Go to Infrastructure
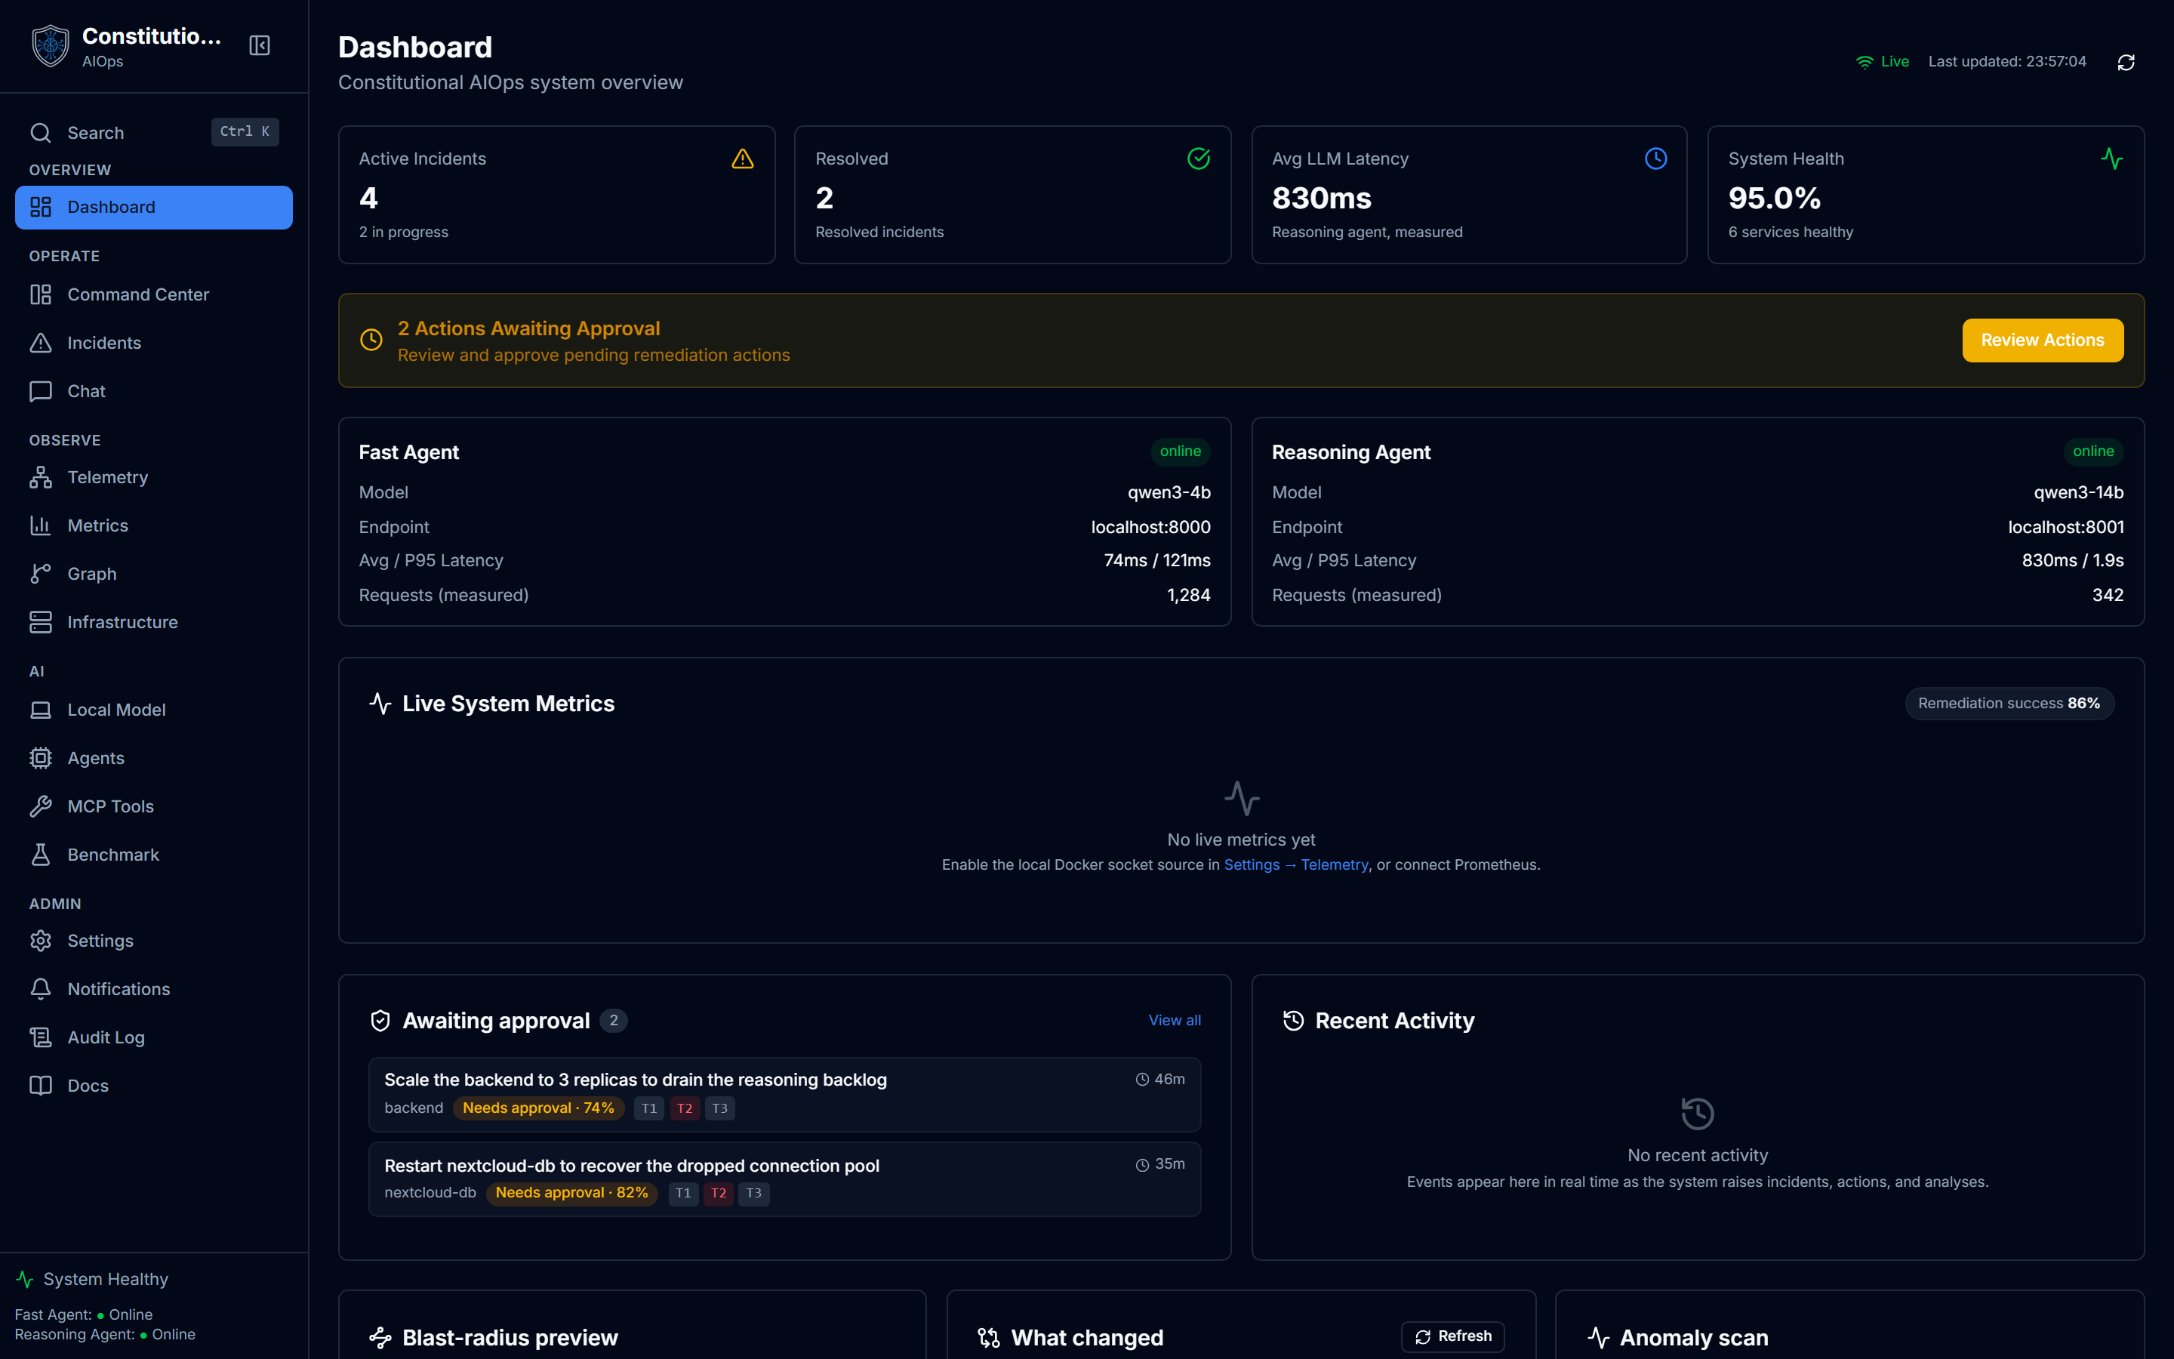The image size is (2174, 1359). click(154, 623)
